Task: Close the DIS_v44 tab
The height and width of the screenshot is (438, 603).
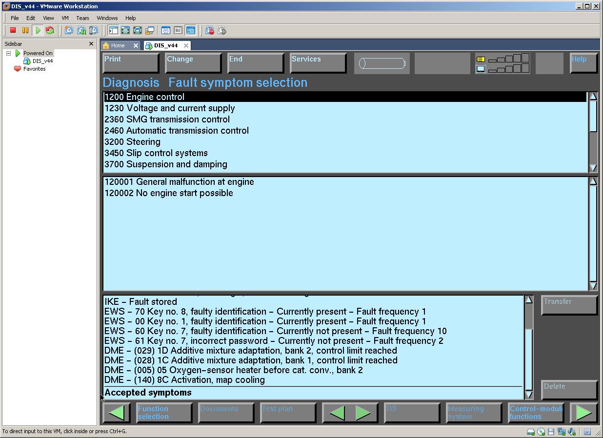Action: (x=186, y=45)
